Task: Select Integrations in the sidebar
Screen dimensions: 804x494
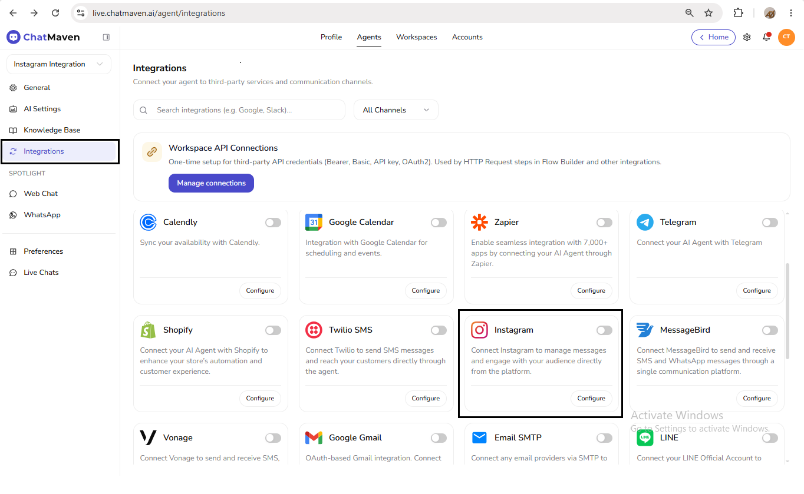Action: point(59,151)
